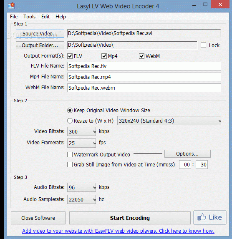Click the Source Video... button
Screen dimensions: 232x239
(40, 33)
